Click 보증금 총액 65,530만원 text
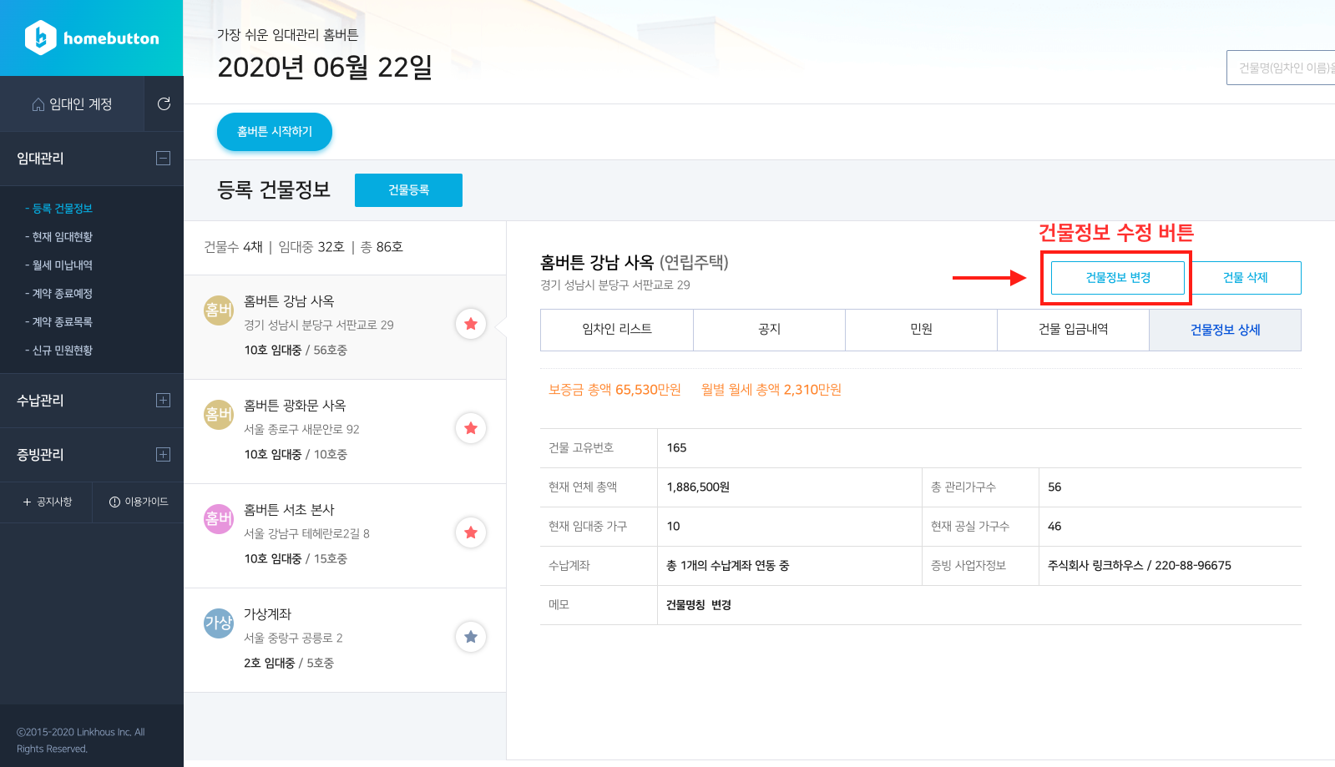The height and width of the screenshot is (767, 1335). [614, 390]
